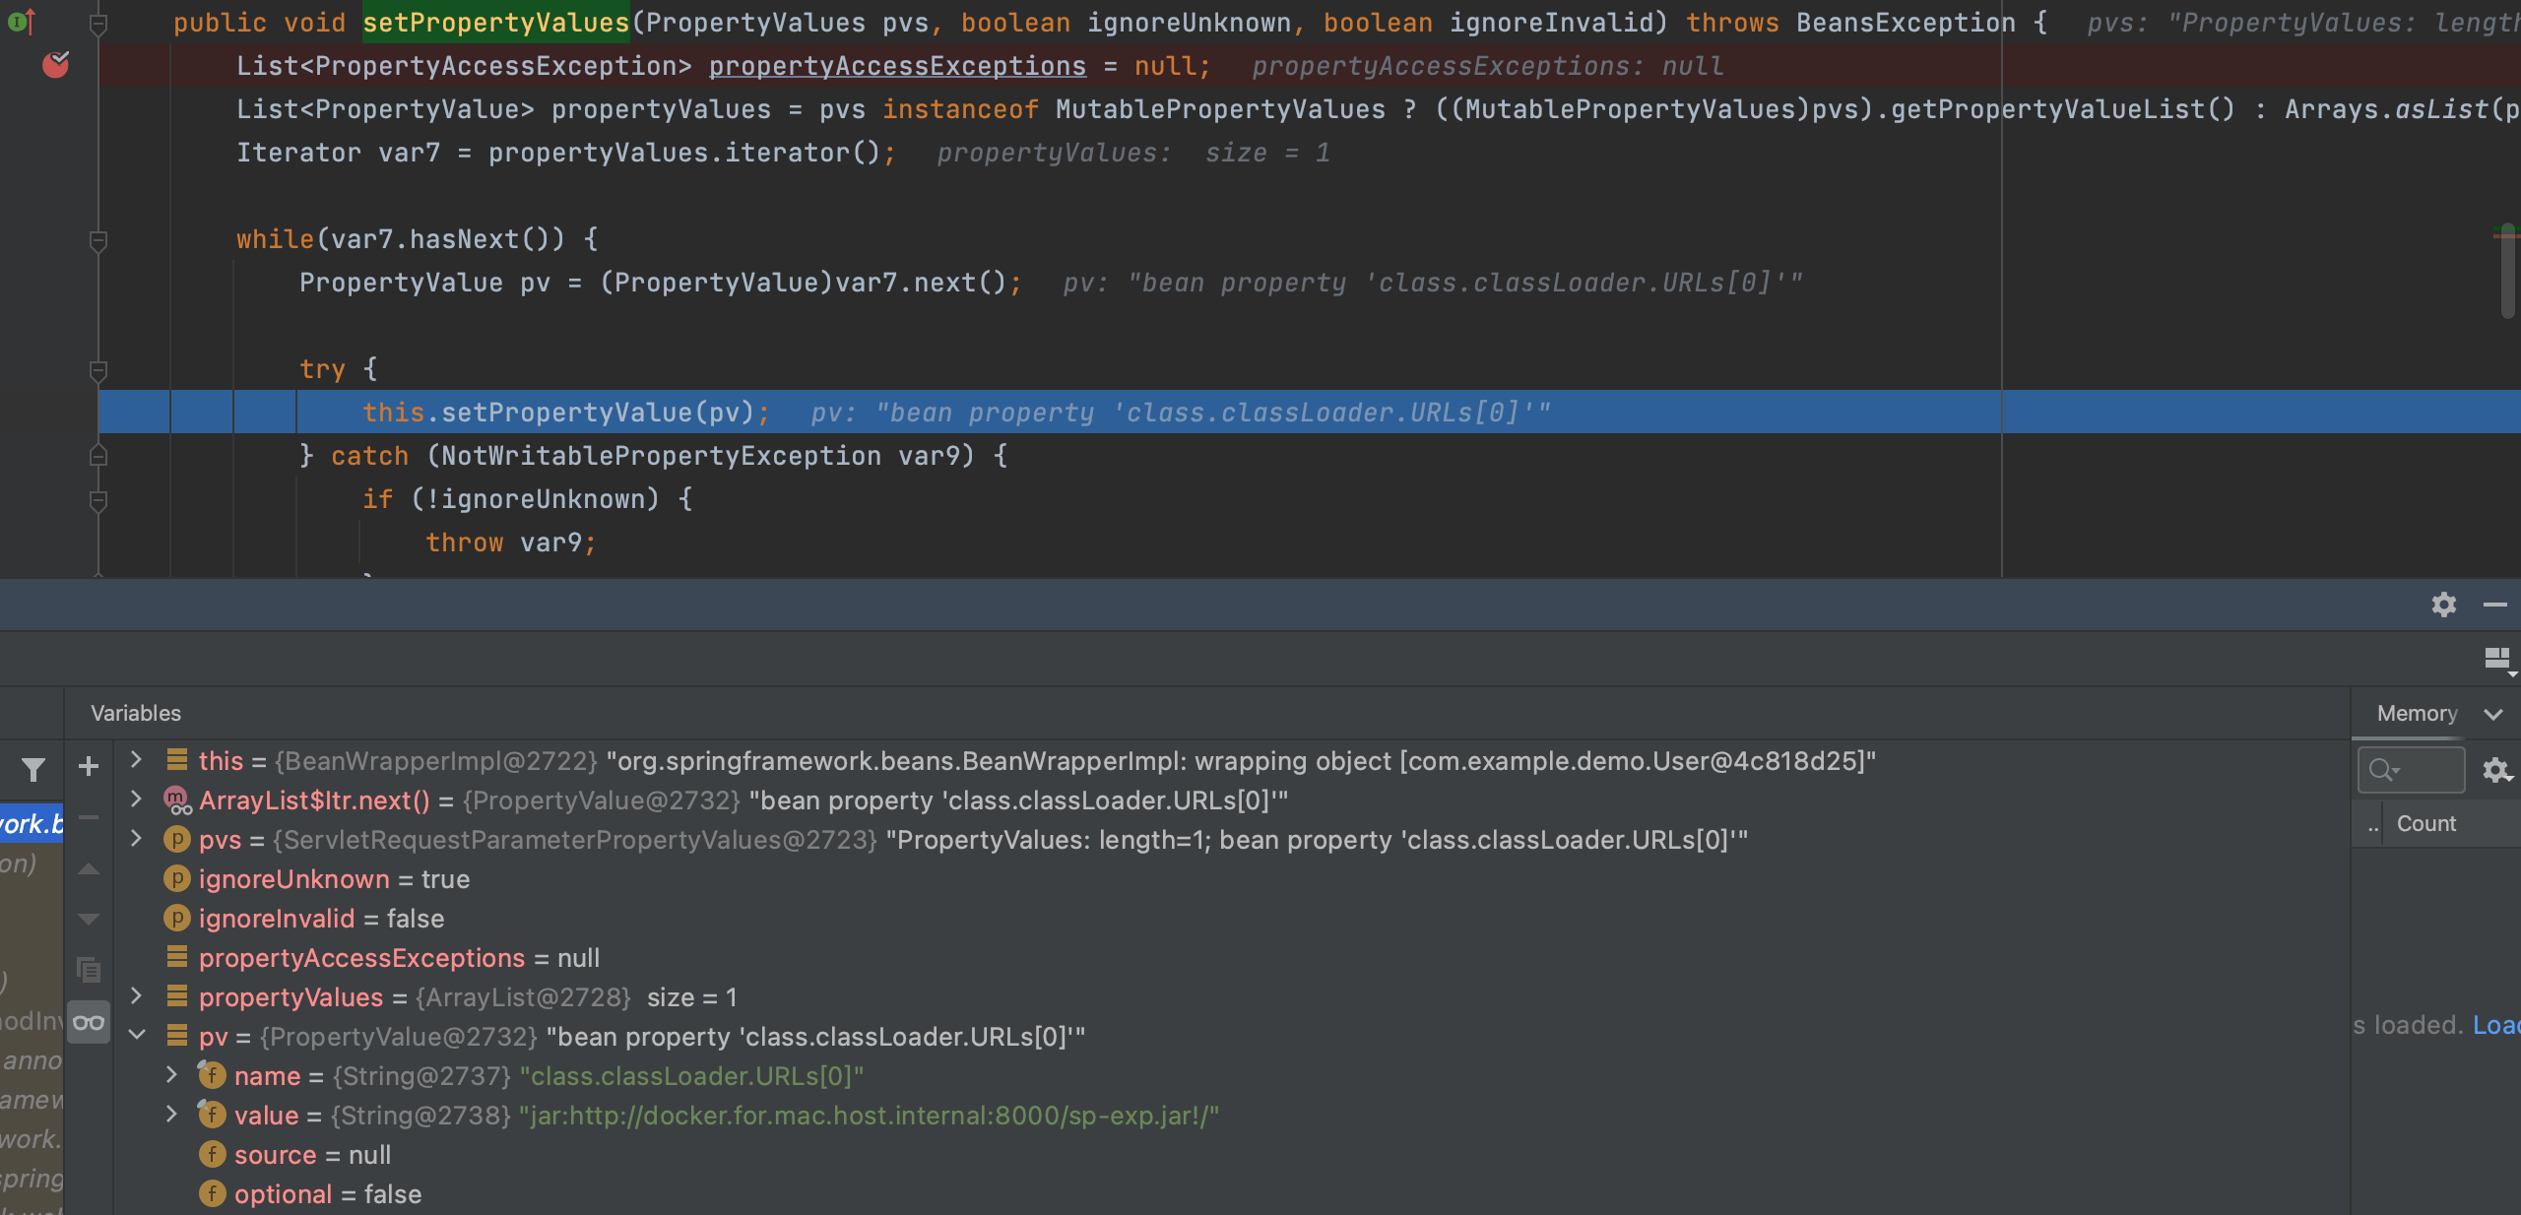The height and width of the screenshot is (1215, 2521).
Task: Open the Memory tab
Action: (2417, 713)
